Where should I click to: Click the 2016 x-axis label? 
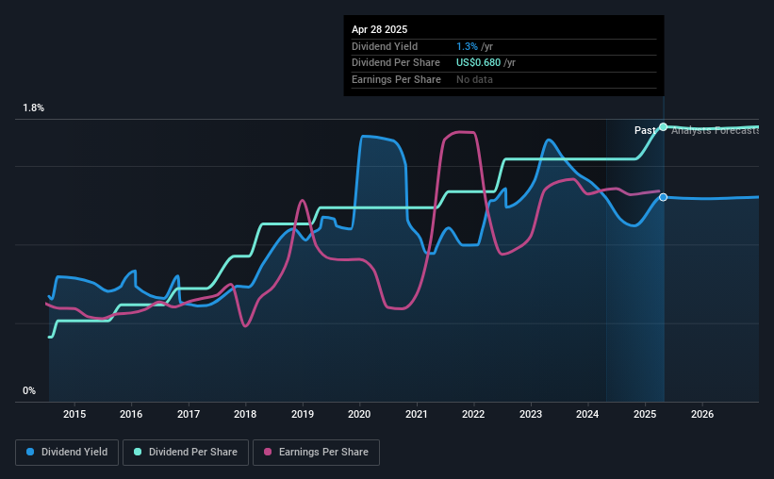(131, 414)
